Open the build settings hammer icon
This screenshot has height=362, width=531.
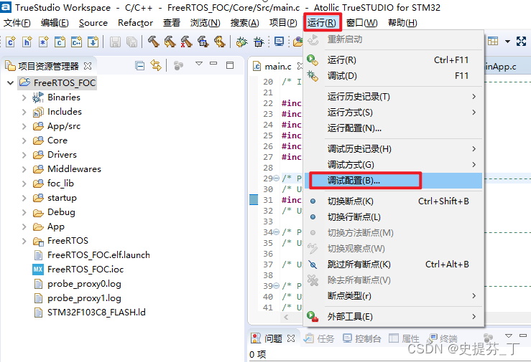point(203,42)
